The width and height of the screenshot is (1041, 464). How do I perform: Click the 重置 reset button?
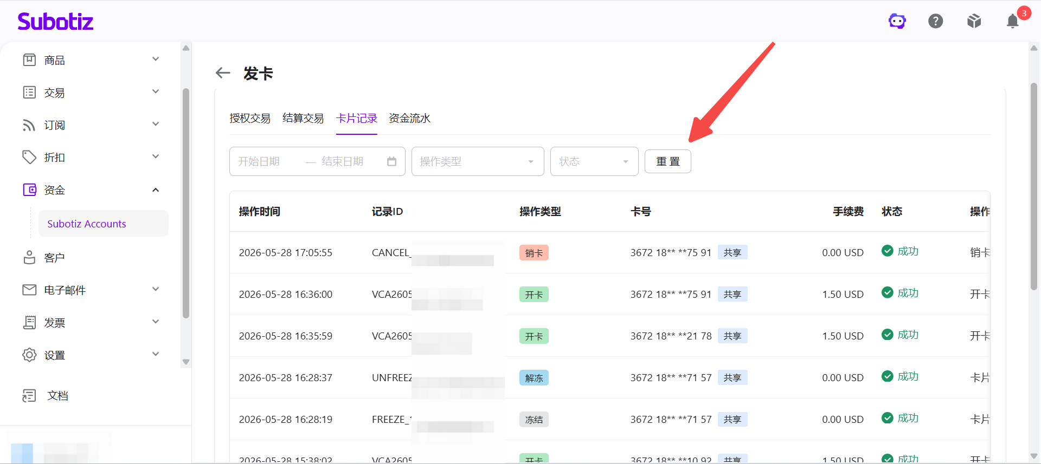[668, 161]
